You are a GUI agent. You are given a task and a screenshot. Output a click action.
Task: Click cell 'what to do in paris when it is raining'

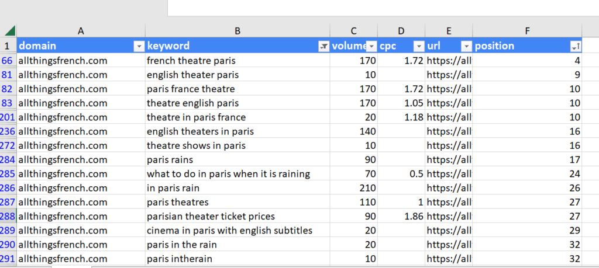pos(237,174)
